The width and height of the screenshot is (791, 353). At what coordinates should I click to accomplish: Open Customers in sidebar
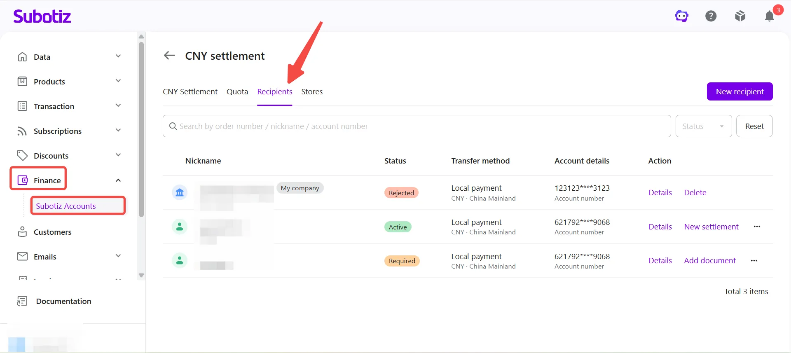(x=53, y=232)
